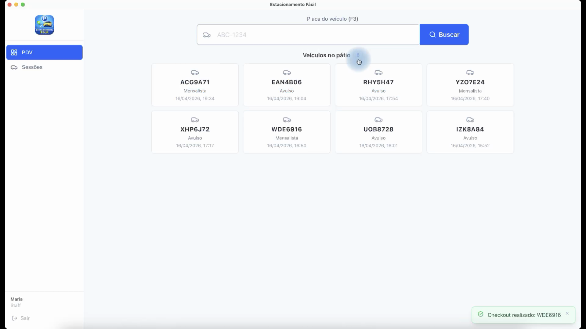Click the 16/04/2026, 15:52 timestamp

[470, 146]
